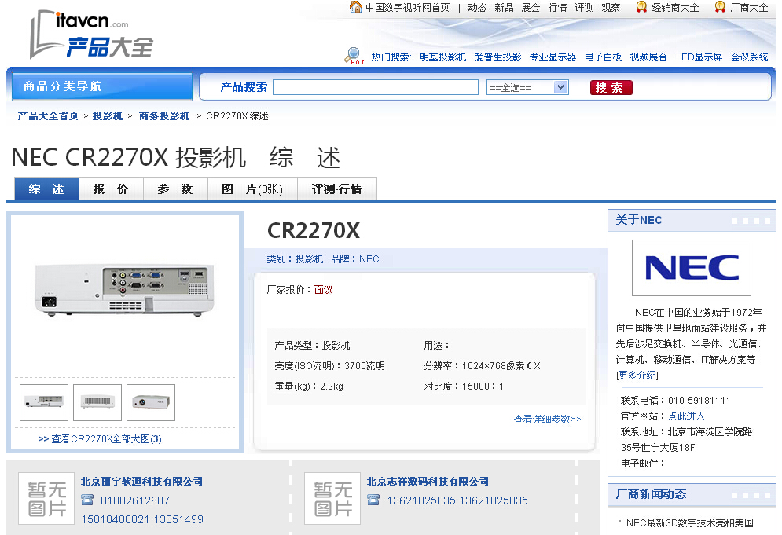Click the home icon beside 中国数字视听网首页
The height and width of the screenshot is (535, 782).
[356, 7]
